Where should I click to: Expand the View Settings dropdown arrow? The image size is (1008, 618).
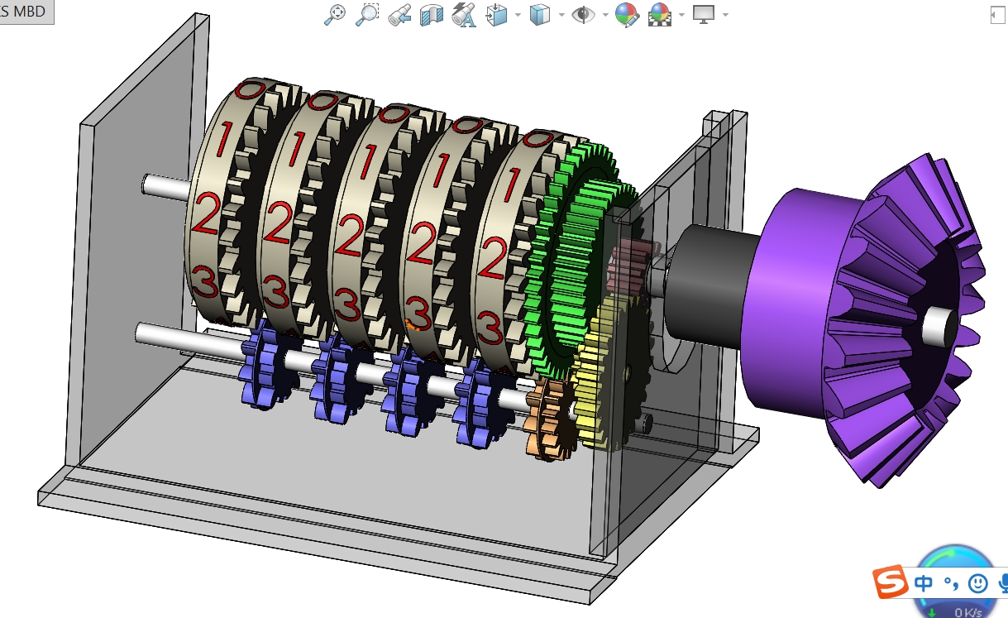pos(725,15)
